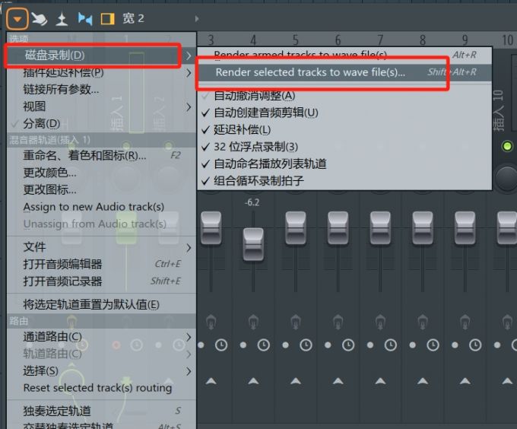Click the multi-touch hand icon in mixer toolbar
Viewport: 517px width, 429px height.
pyautogui.click(x=40, y=19)
